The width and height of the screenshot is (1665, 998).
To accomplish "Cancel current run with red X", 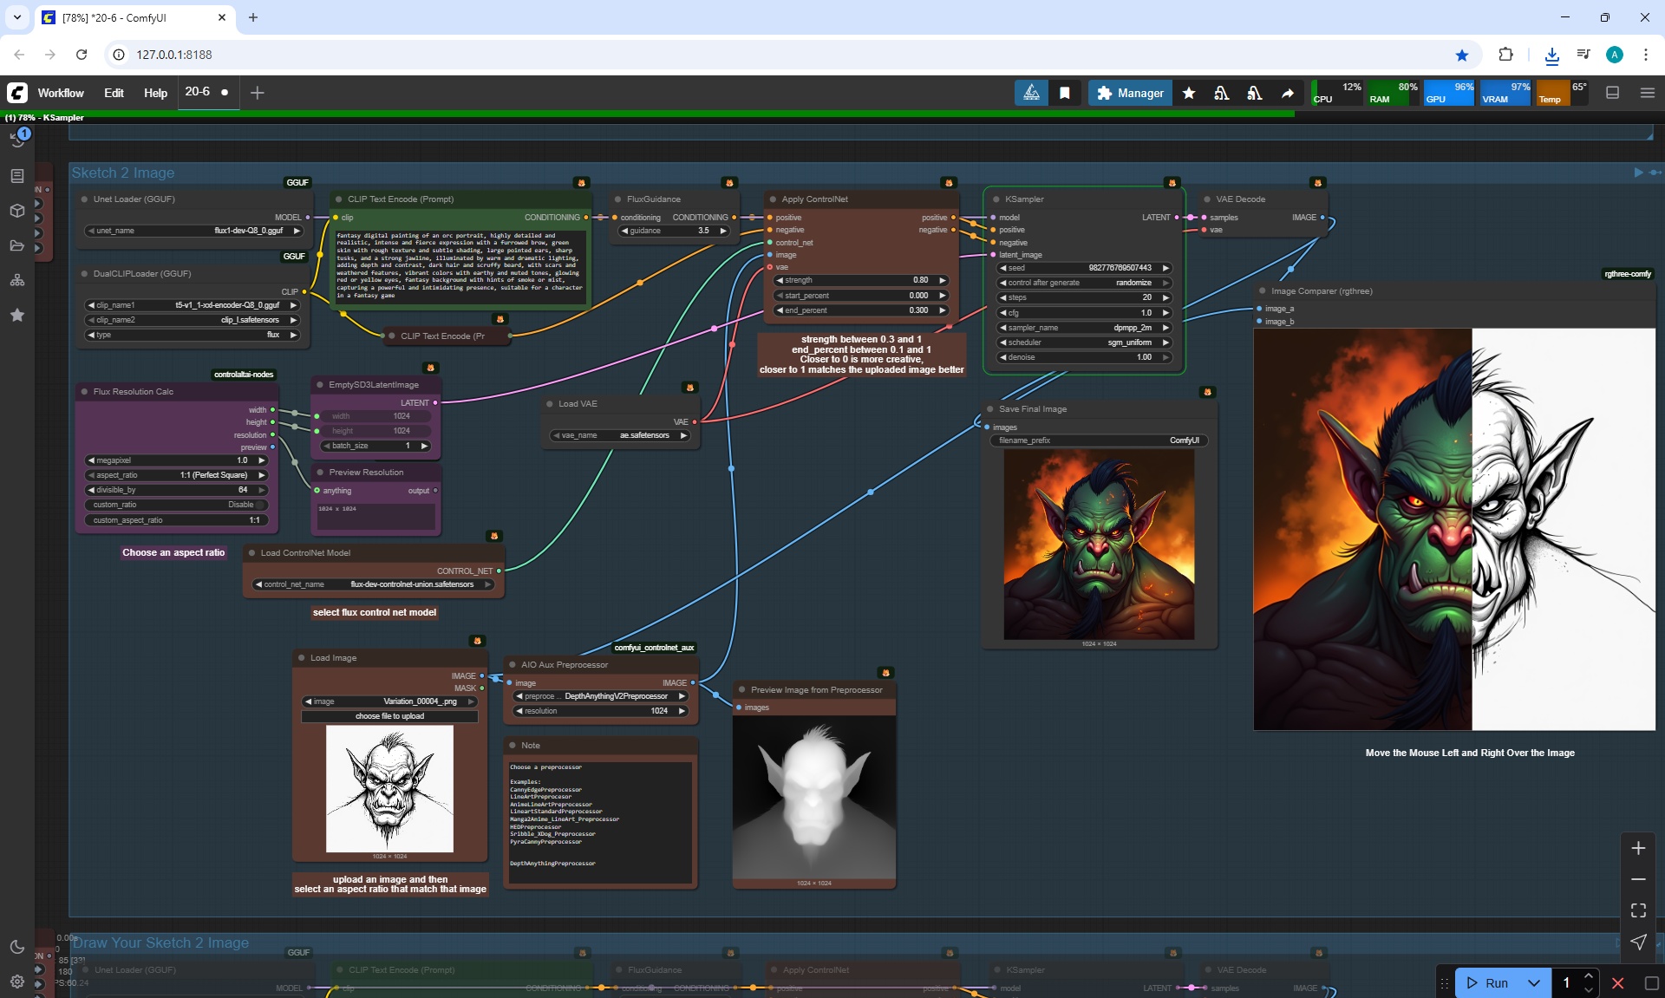I will pyautogui.click(x=1617, y=982).
